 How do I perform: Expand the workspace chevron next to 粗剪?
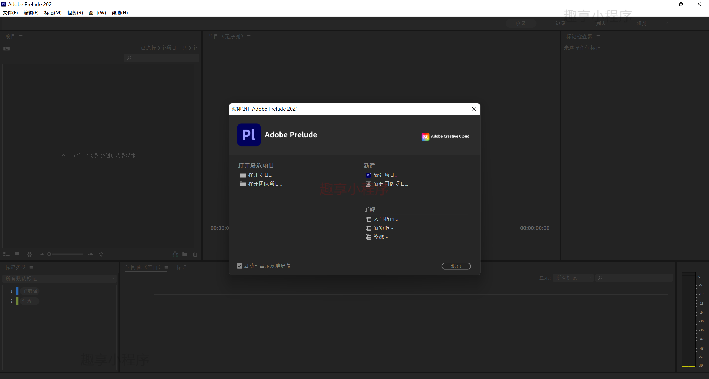[x=666, y=24]
